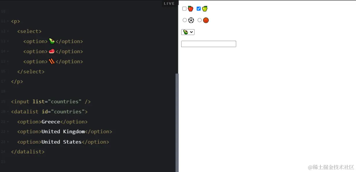Screen dimensions: 356x172
Task: Click the soccer ball emoji in preview
Action: [191, 20]
